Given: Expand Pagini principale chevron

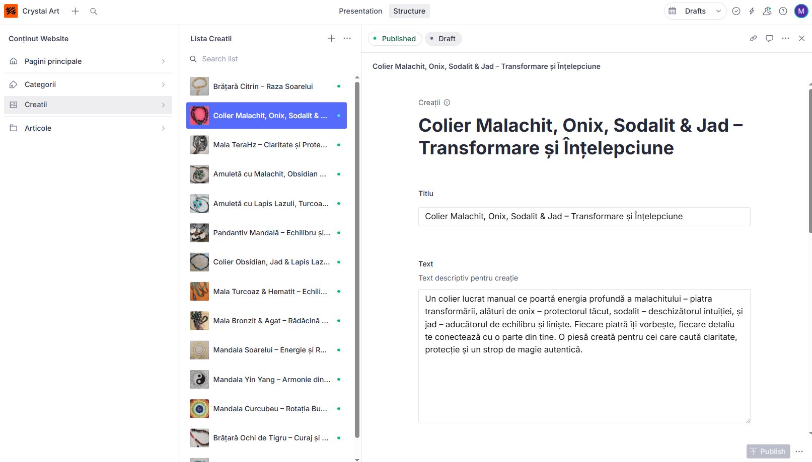Looking at the screenshot, I should tap(163, 61).
